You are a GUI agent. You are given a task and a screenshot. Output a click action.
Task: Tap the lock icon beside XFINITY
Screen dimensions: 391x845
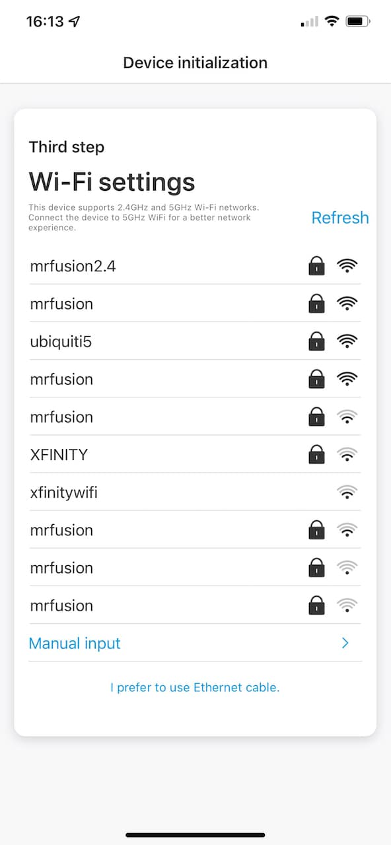pos(317,454)
